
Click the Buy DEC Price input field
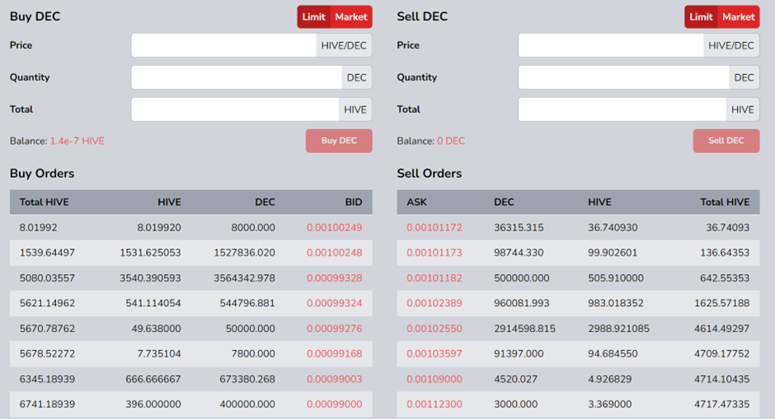pyautogui.click(x=224, y=45)
